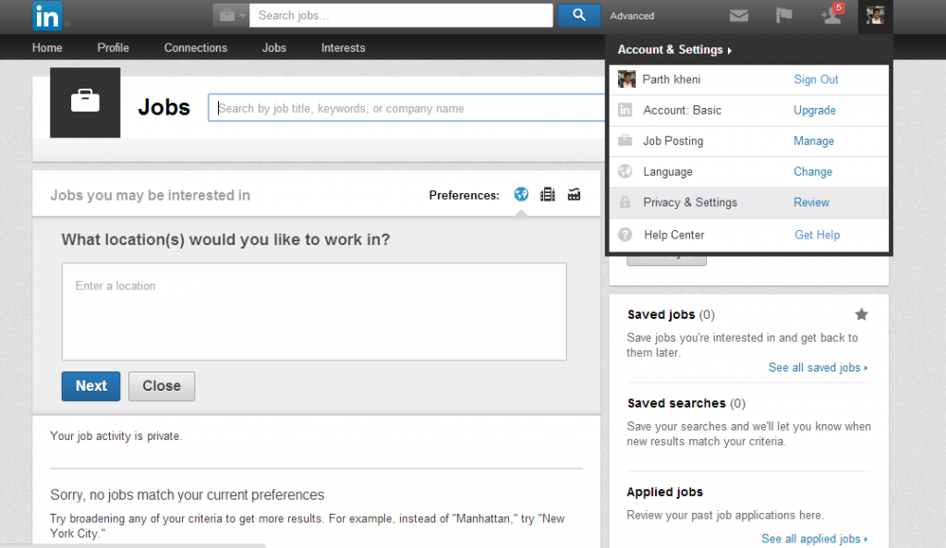The image size is (946, 548).
Task: Click Change next to Language
Action: click(x=813, y=172)
